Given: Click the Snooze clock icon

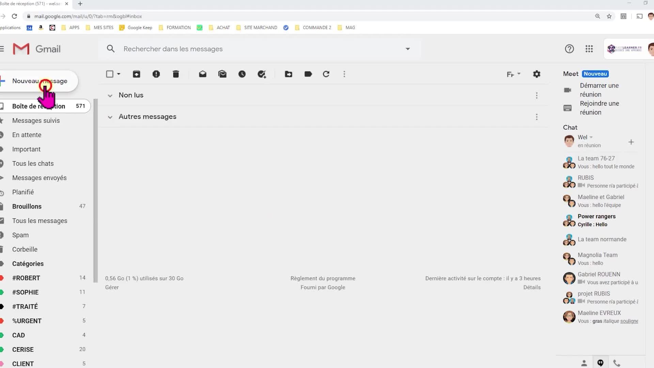Looking at the screenshot, I should tap(242, 74).
